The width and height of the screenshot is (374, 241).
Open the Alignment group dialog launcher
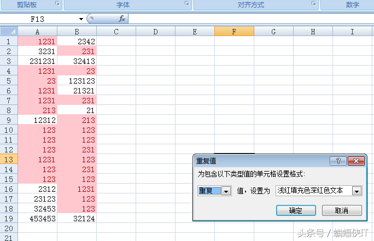click(x=314, y=3)
